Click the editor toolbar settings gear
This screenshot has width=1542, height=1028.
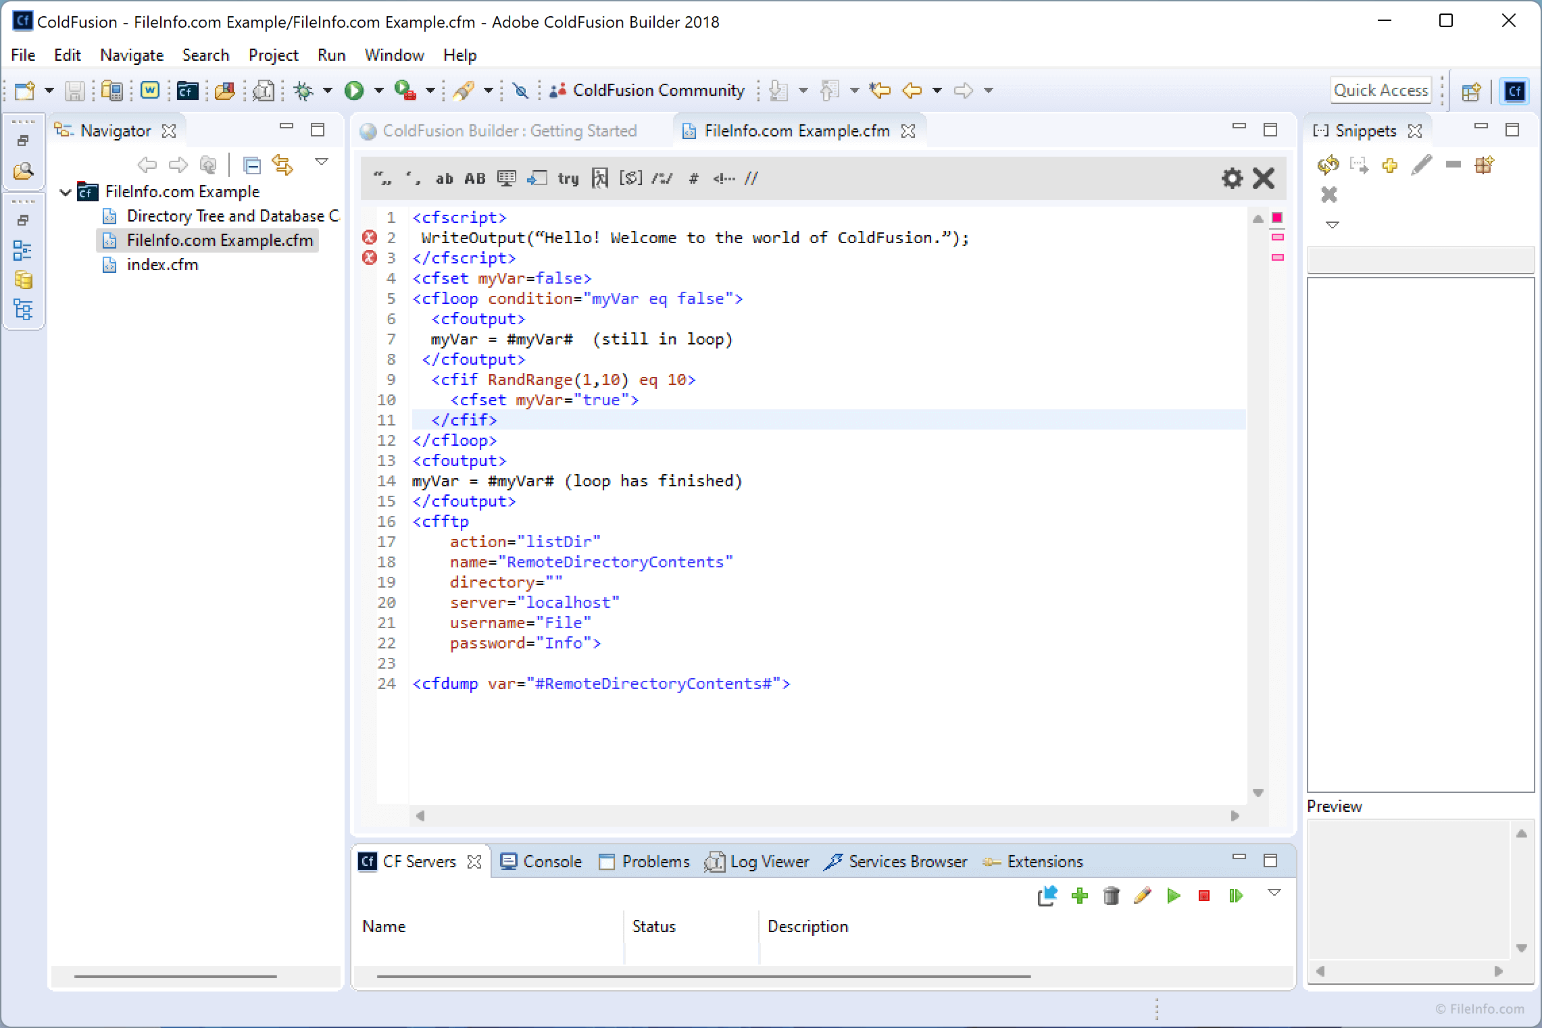pos(1233,178)
